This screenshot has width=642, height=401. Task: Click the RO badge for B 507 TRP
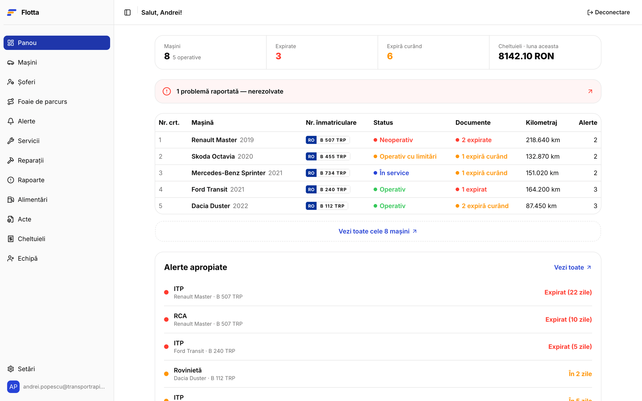[311, 140]
